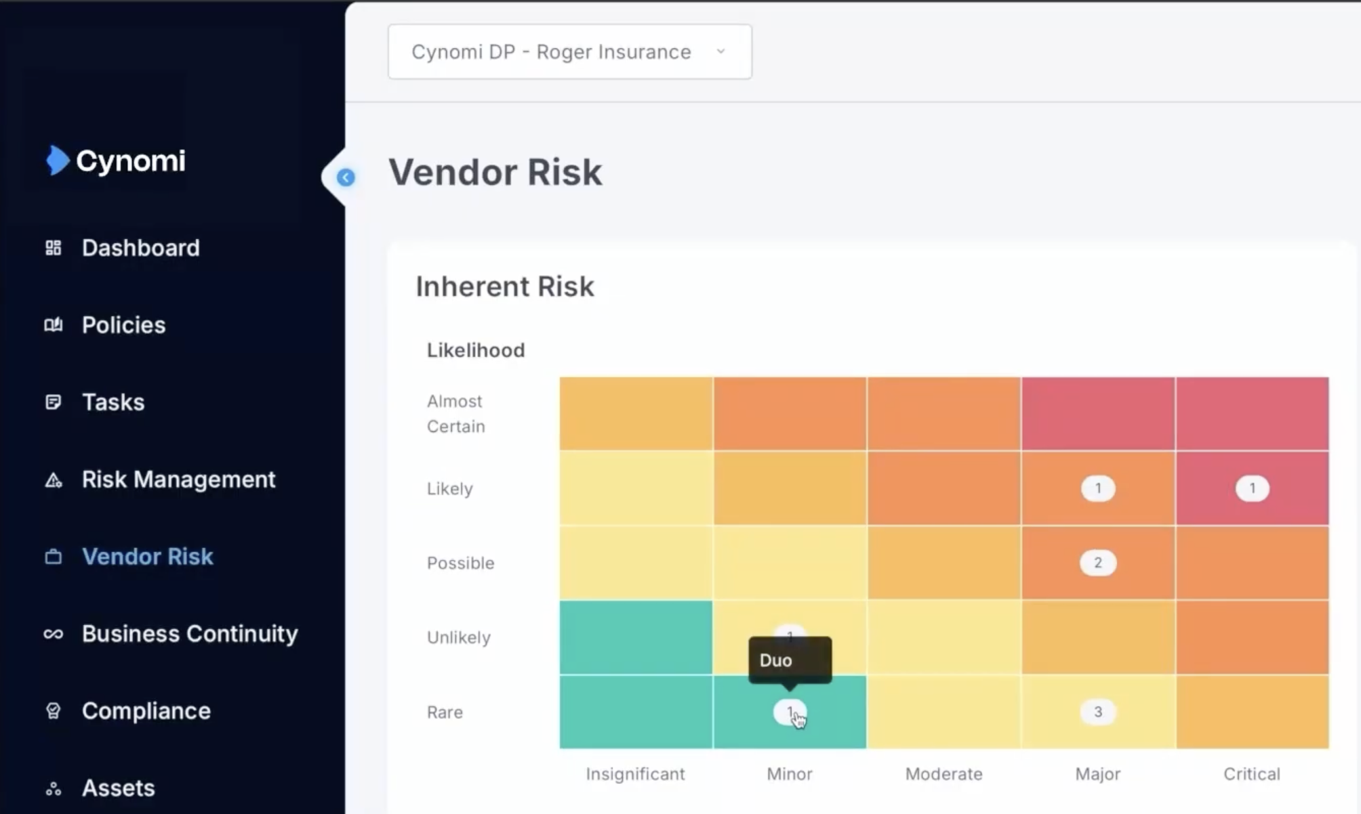
Task: Open the Policies menu item
Action: click(x=123, y=325)
